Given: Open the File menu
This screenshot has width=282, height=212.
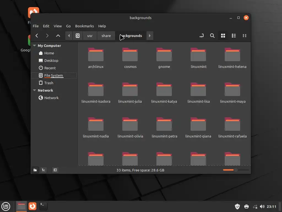Looking at the screenshot, I should point(36,26).
